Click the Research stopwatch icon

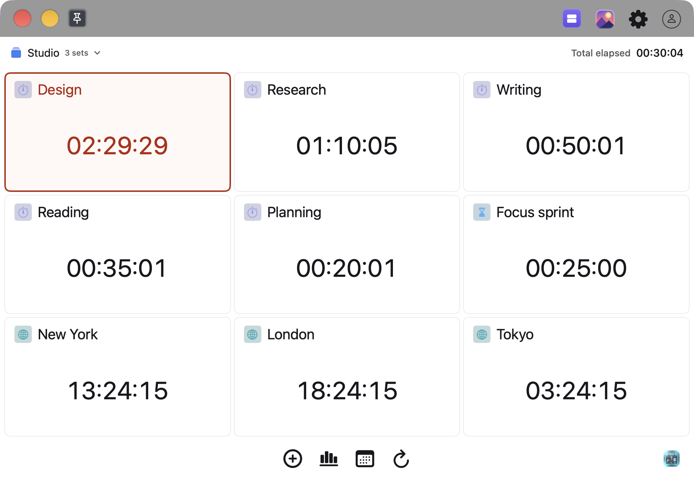252,90
